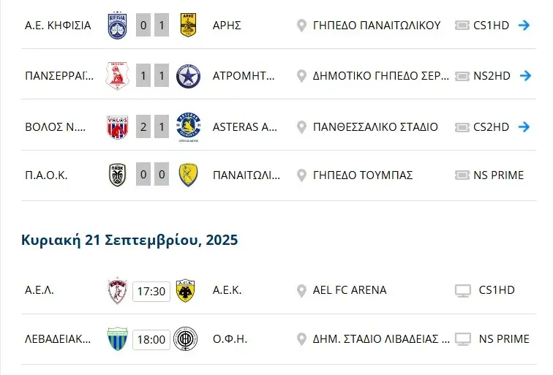Click the Volos team crest
This screenshot has width=553, height=375.
[117, 126]
